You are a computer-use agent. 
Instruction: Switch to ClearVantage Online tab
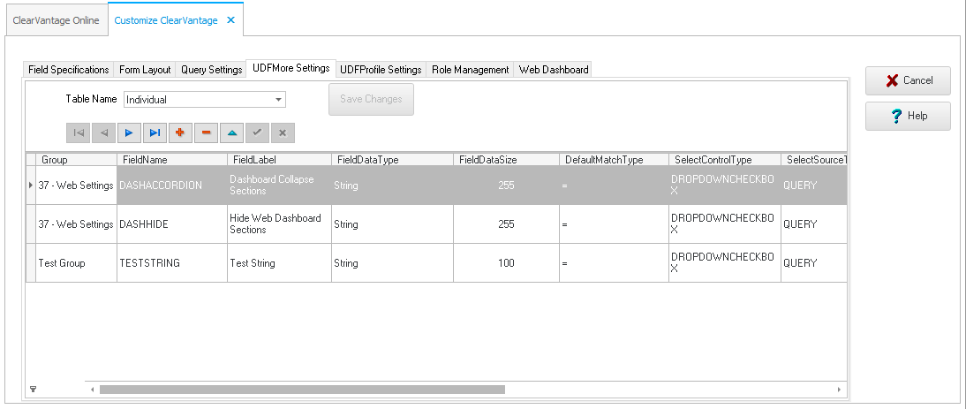click(56, 20)
